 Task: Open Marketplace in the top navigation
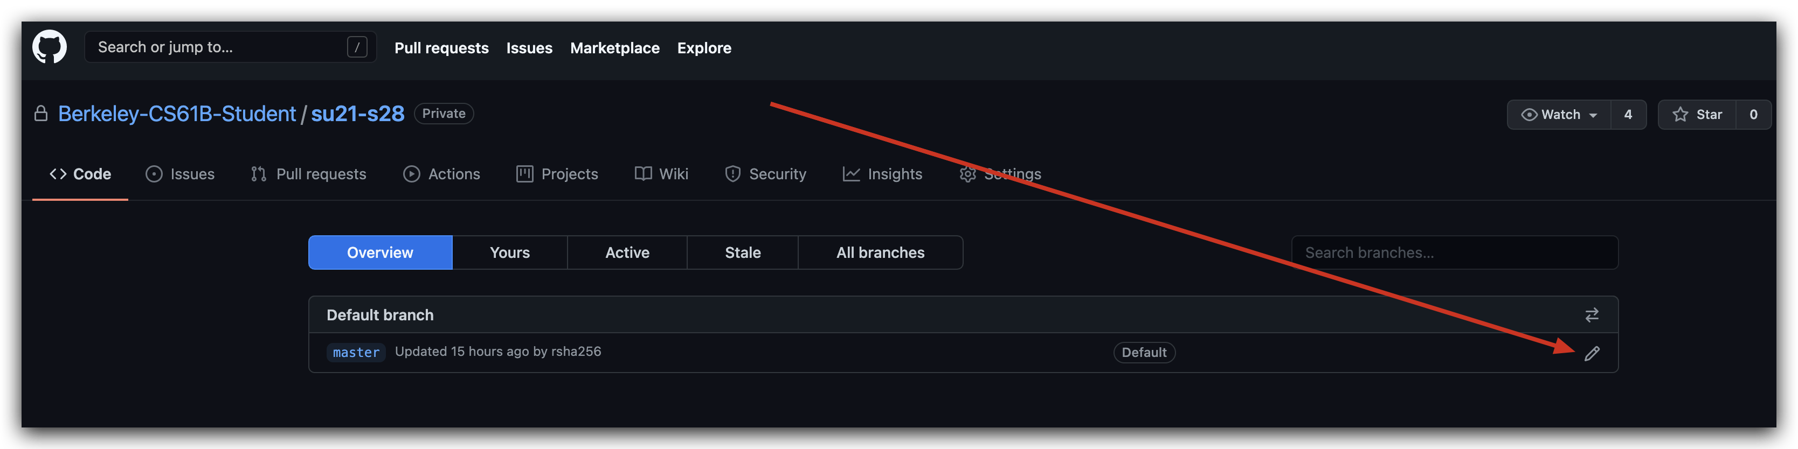pos(614,48)
